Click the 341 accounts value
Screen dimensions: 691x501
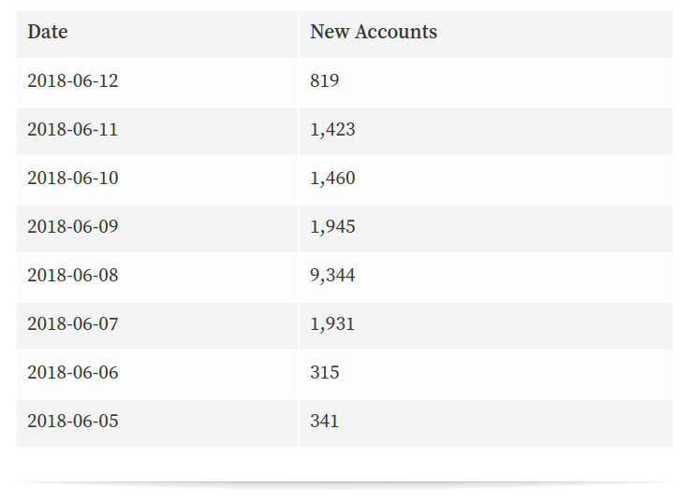pyautogui.click(x=486, y=423)
